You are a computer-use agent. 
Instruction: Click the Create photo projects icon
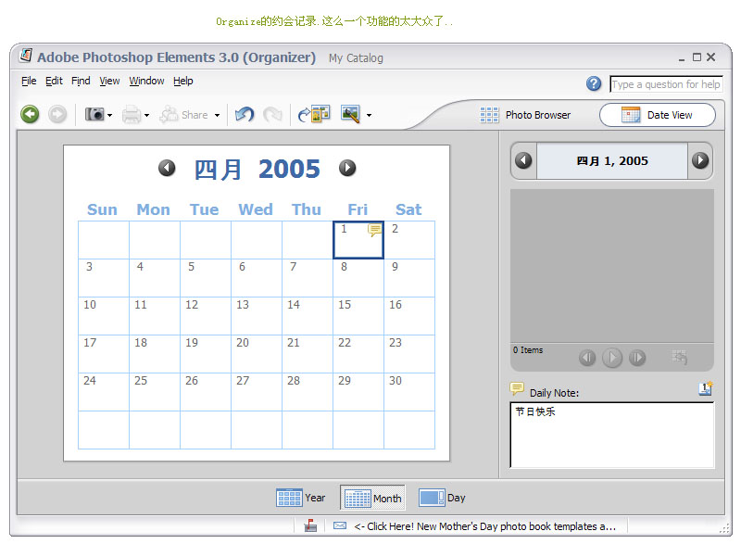[314, 114]
